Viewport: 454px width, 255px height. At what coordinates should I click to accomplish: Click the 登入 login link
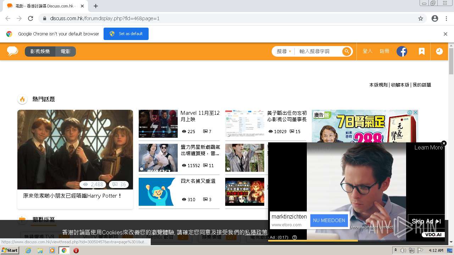tap(367, 51)
